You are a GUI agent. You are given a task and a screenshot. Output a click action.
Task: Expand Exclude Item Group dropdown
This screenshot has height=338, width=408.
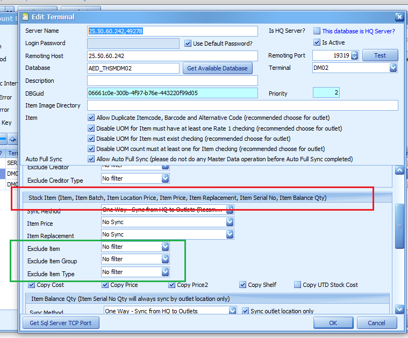(165, 260)
